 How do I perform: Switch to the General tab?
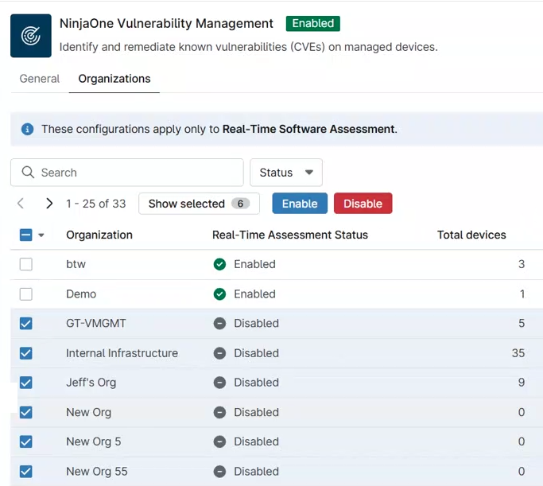(x=40, y=79)
